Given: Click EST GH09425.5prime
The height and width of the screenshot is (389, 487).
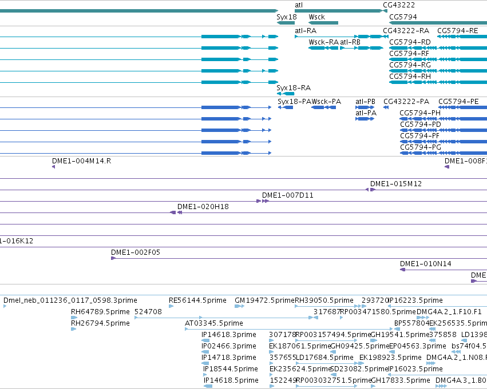Looking at the screenshot, I should click(x=360, y=347).
